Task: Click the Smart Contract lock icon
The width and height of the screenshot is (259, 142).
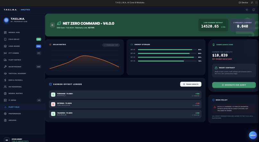Action: pyautogui.click(x=216, y=68)
